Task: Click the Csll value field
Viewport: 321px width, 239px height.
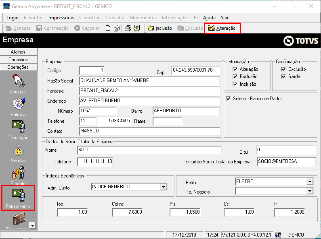Action: click(239, 212)
